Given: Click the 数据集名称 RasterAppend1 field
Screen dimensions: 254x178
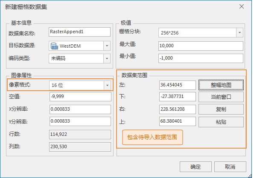Looking at the screenshot, I should pyautogui.click(x=79, y=32).
